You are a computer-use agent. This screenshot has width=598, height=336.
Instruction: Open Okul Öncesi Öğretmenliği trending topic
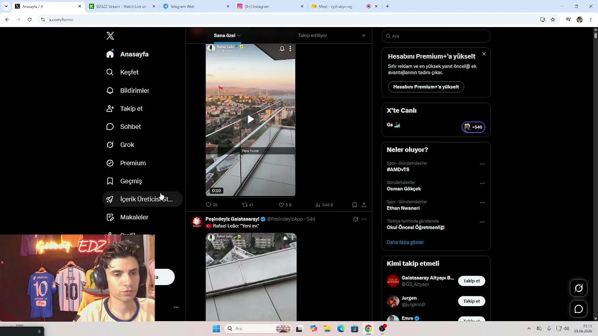click(x=415, y=228)
